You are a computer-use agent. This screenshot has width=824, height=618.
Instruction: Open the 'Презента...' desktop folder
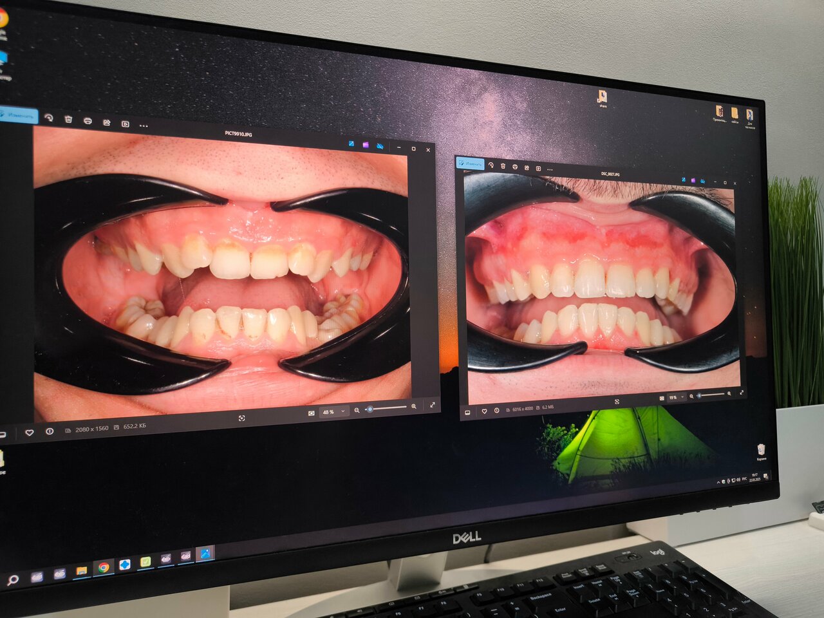pyautogui.click(x=720, y=114)
